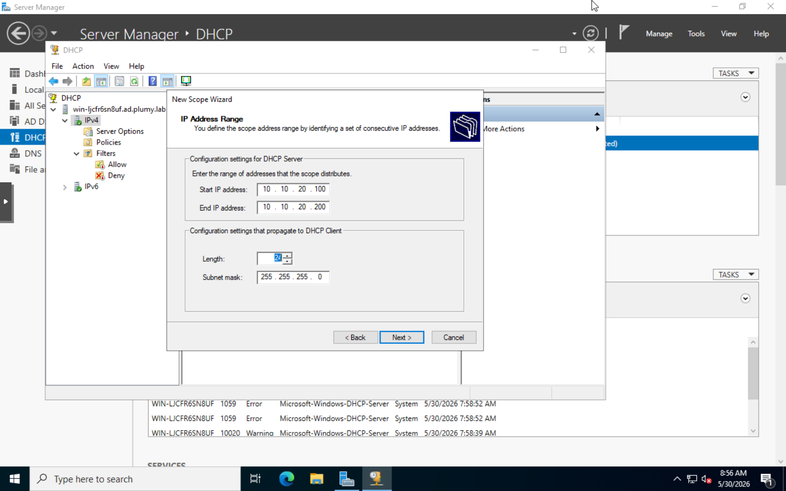786x491 pixels.
Task: Click the Task View taskbar icon
Action: tap(255, 479)
